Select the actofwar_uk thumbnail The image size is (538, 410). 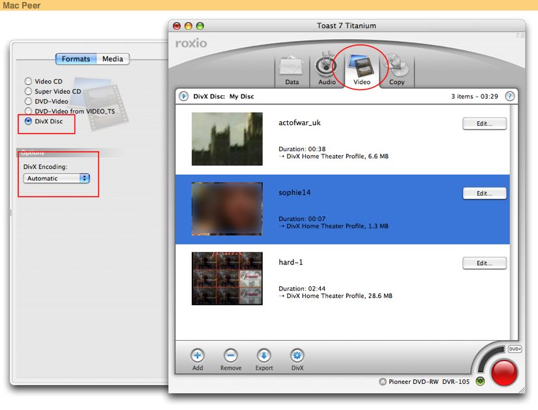point(227,139)
